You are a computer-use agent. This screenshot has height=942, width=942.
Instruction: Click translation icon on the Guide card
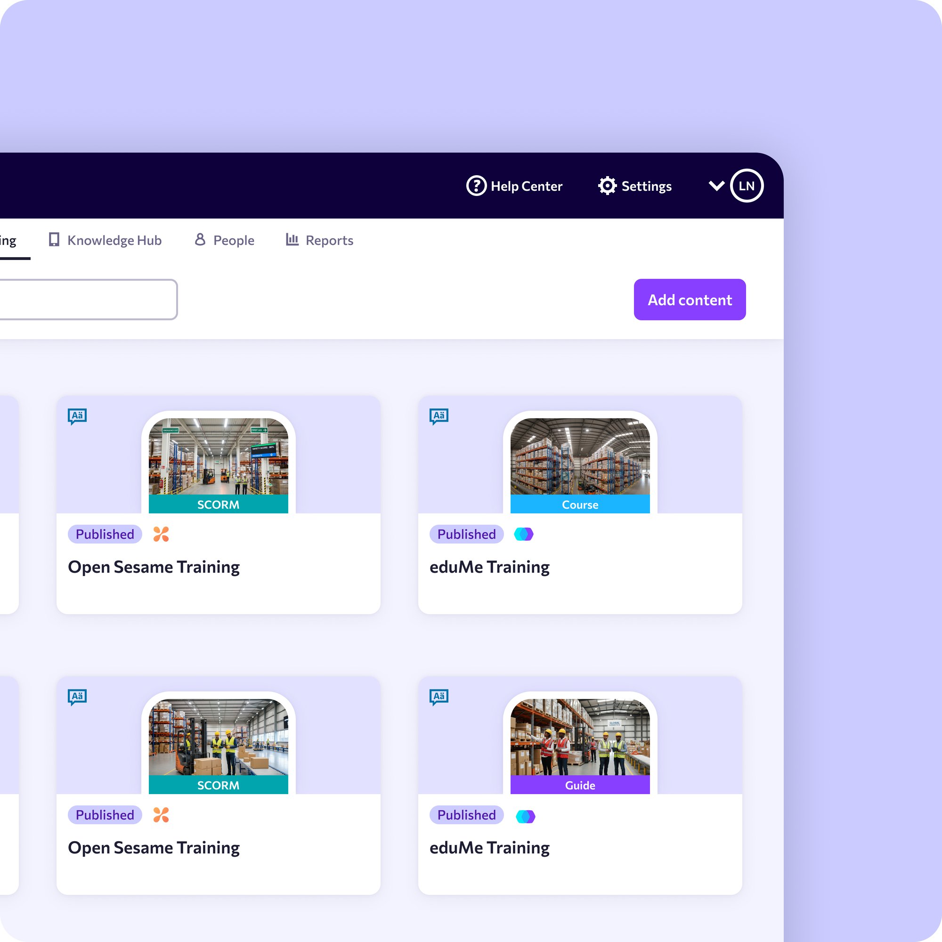click(439, 697)
